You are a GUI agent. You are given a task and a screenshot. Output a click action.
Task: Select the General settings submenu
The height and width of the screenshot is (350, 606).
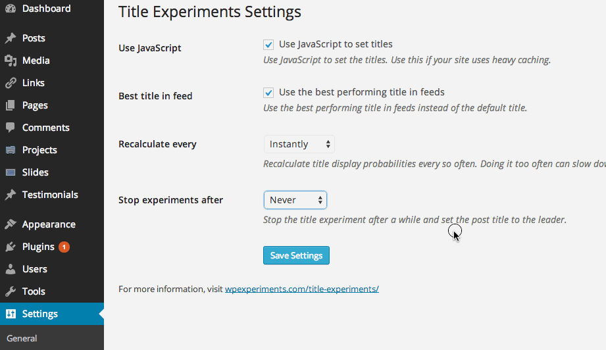22,338
